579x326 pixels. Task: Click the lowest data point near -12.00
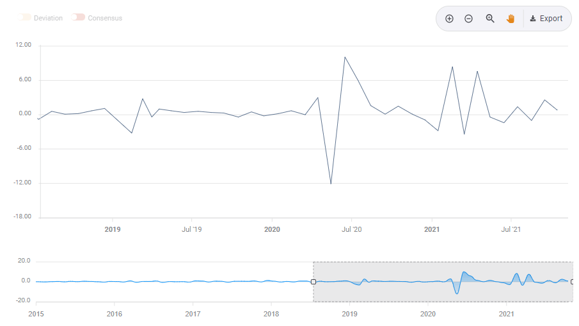331,184
